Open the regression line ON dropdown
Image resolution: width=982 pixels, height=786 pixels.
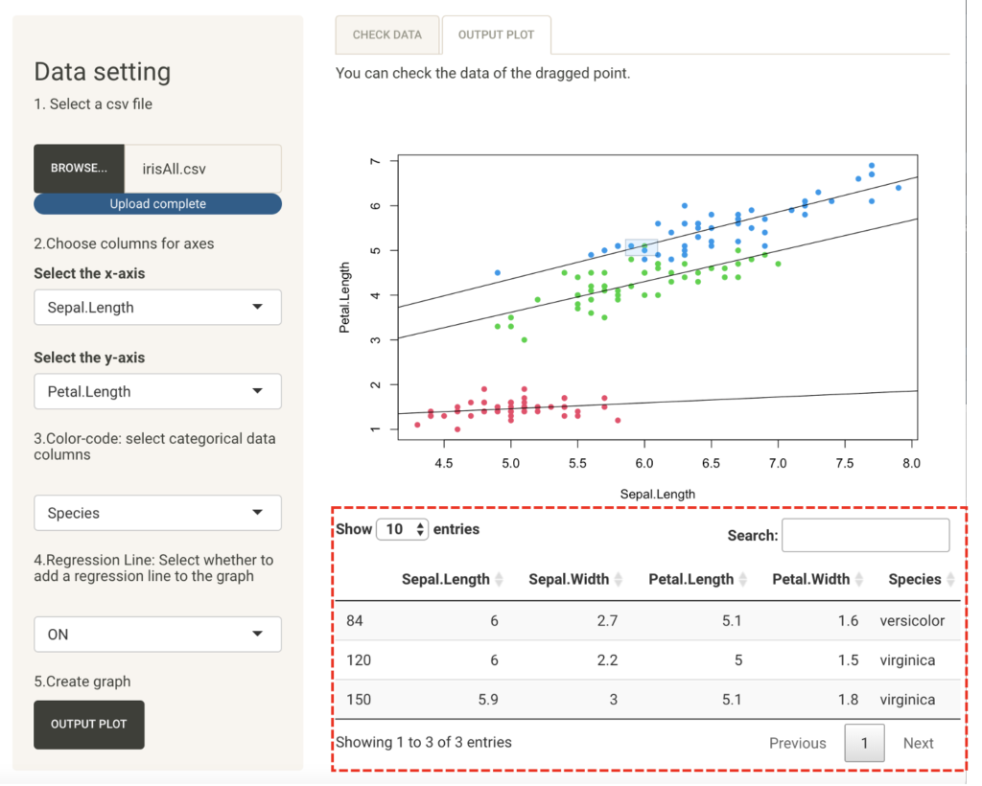[157, 634]
